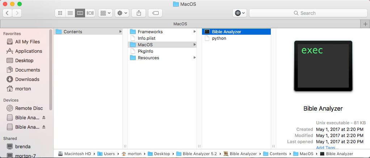Click the Share toolbar button

(x=139, y=13)
